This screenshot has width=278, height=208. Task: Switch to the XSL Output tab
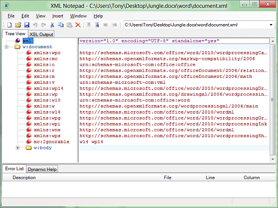(x=41, y=34)
